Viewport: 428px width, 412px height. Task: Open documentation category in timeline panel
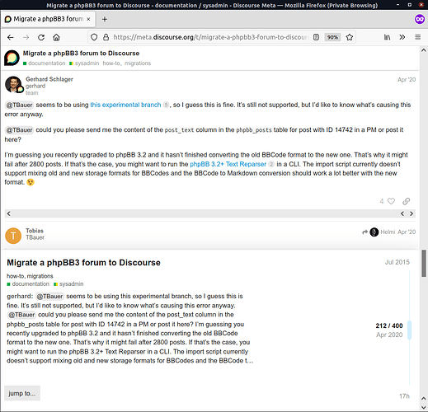click(28, 284)
